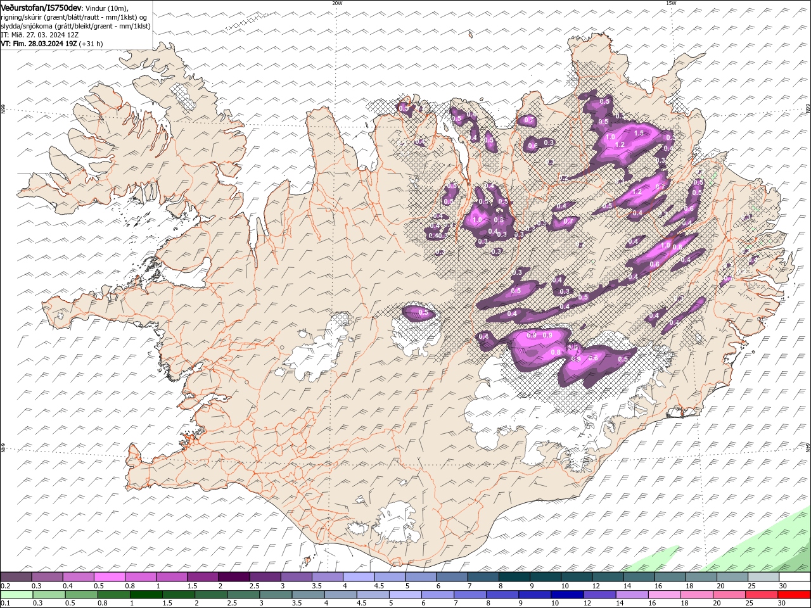Click the top legend swatch between 0.3 and 0.4
This screenshot has width=811, height=608.
coord(48,577)
